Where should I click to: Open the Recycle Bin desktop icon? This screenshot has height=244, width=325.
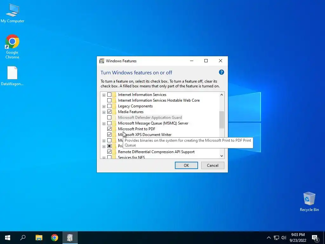pyautogui.click(x=309, y=202)
